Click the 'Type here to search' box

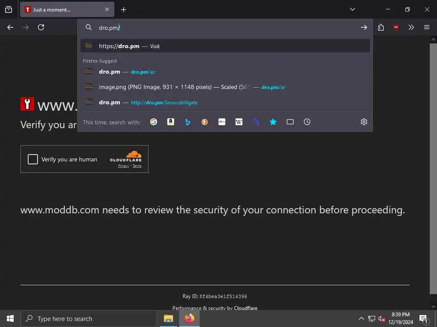click(x=89, y=318)
